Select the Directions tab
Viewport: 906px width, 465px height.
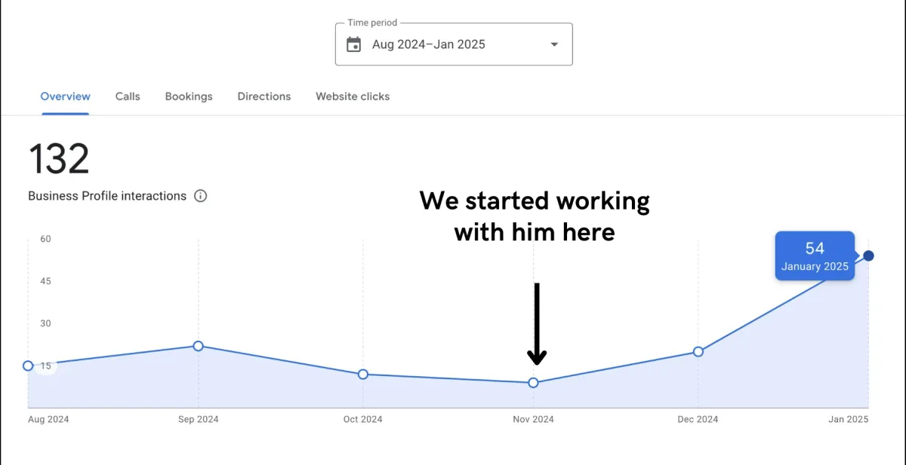264,96
